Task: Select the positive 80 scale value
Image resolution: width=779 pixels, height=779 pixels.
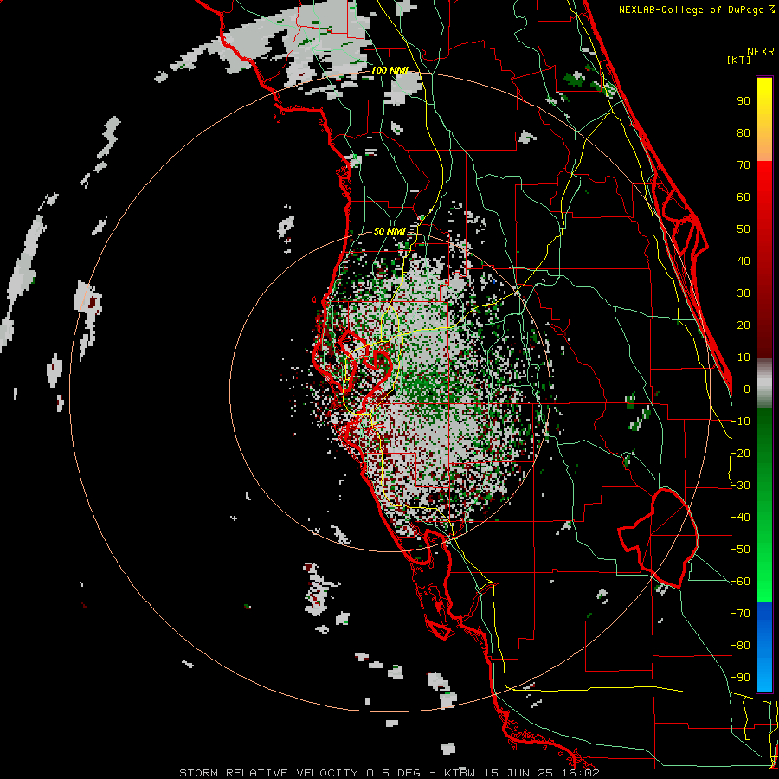Action: tap(744, 132)
